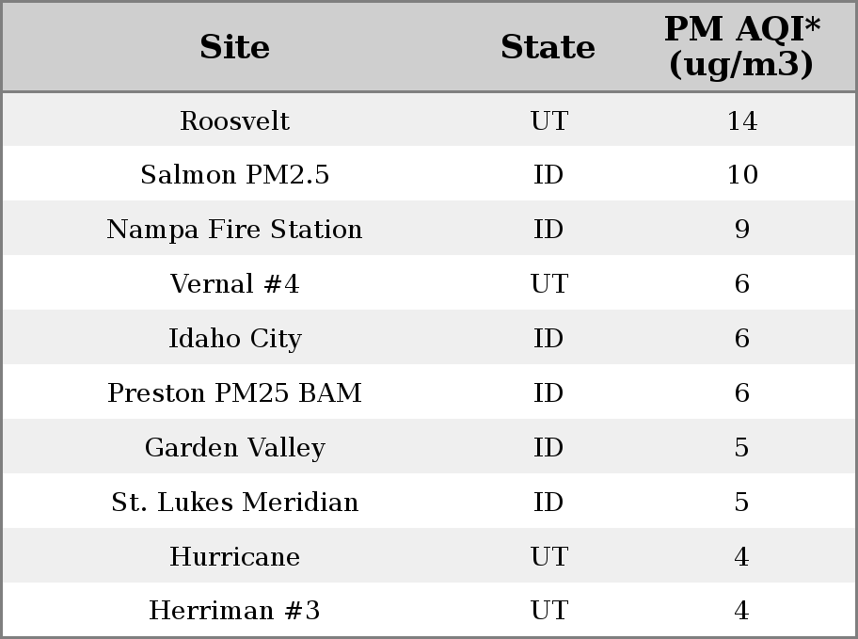The width and height of the screenshot is (858, 639).
Task: Click Nampa Fire Station's AQI value 9
Action: (742, 230)
